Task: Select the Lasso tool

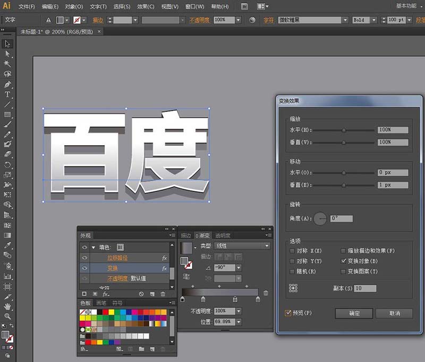Action: click(7, 74)
